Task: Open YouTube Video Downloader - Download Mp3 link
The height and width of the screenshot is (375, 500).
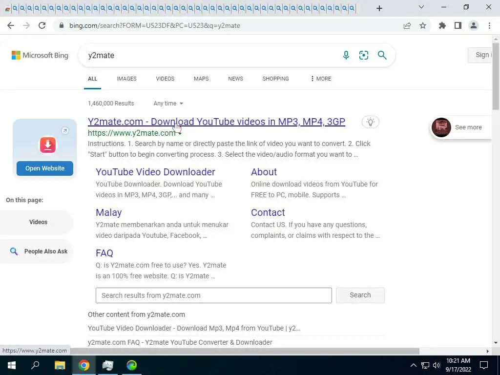Action: tap(194, 328)
